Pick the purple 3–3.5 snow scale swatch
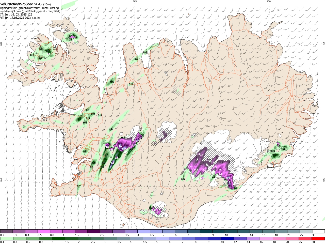 (118, 232)
